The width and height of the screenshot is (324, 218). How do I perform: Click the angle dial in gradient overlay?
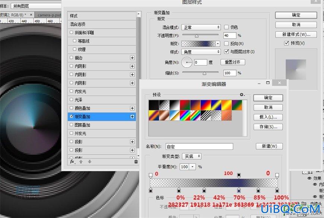[x=187, y=62]
